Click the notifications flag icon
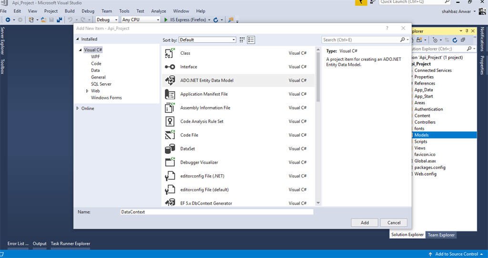 [x=362, y=2]
